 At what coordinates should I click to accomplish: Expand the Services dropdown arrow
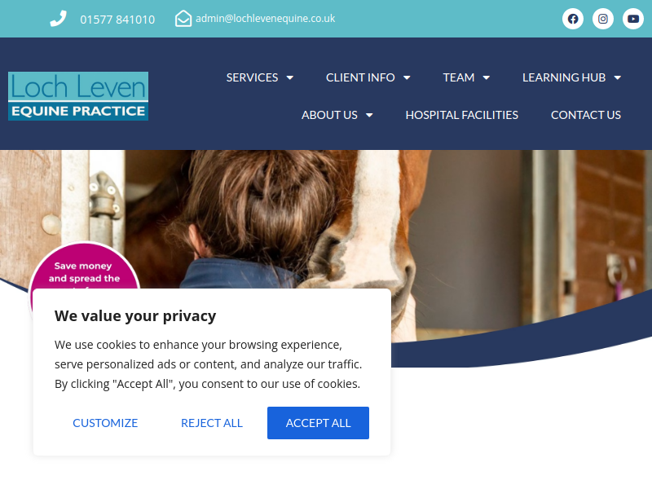(x=290, y=77)
